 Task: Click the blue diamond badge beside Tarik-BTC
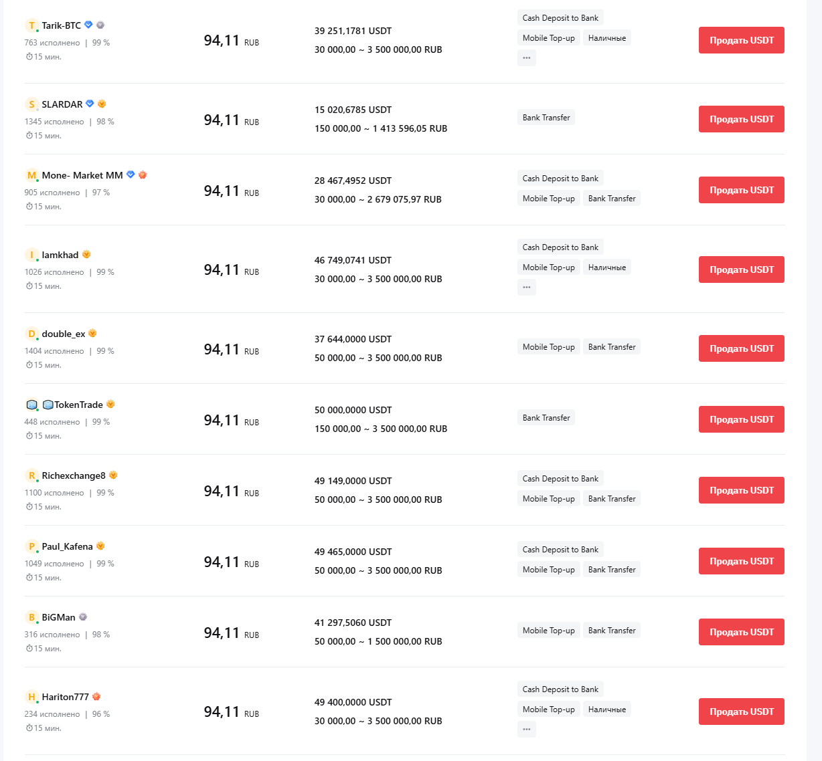[88, 25]
